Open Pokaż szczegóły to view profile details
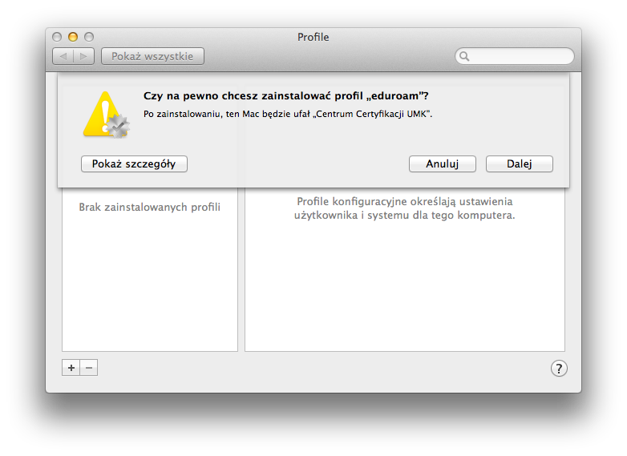The width and height of the screenshot is (627, 456). pyautogui.click(x=134, y=163)
